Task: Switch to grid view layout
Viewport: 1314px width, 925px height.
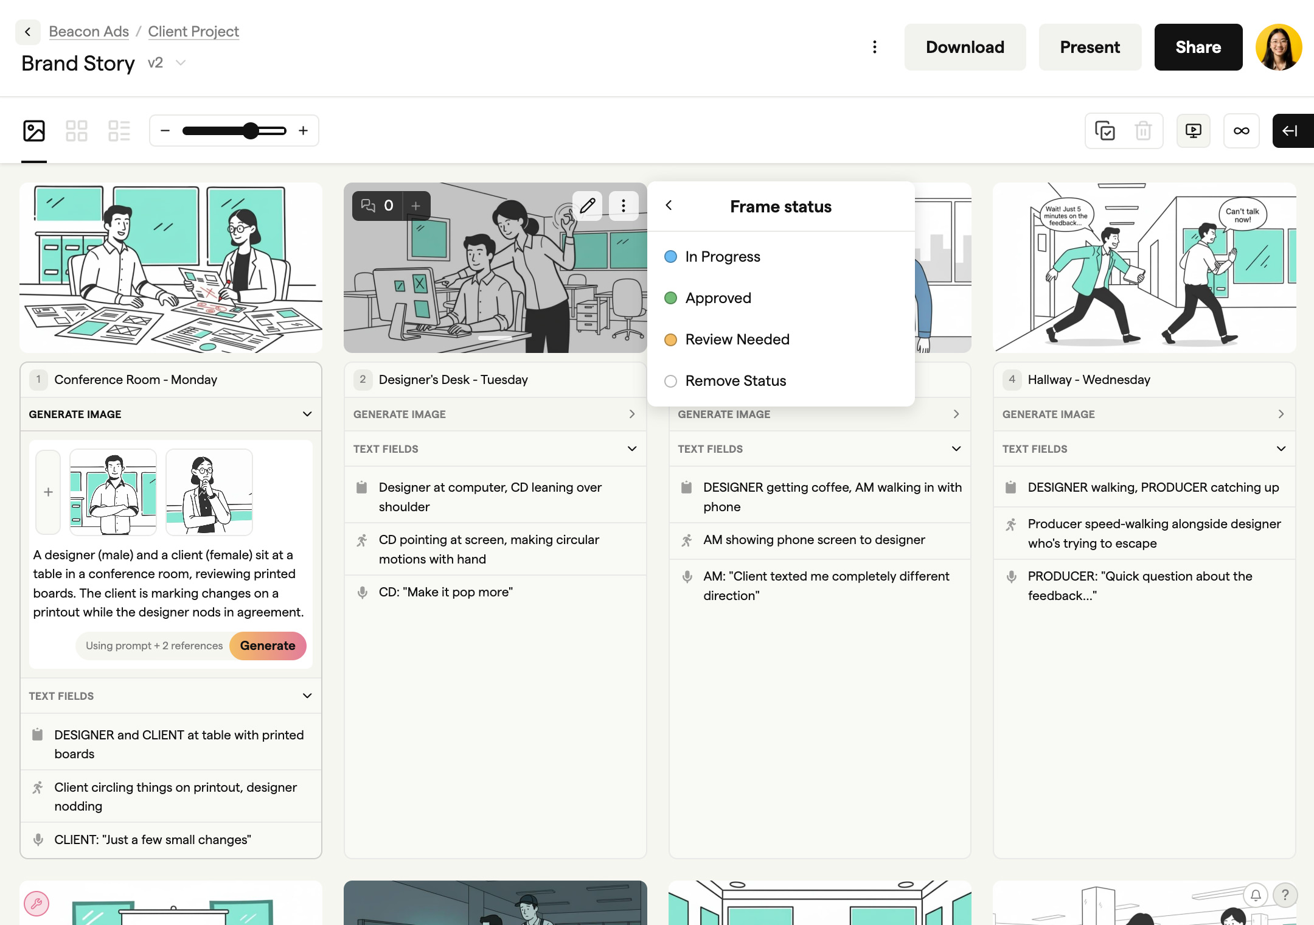Action: pos(76,130)
